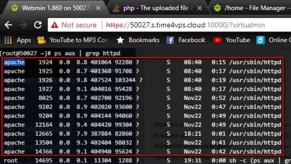
Task: Click the Stack Overflow favicon on php tab
Action: click(116, 8)
